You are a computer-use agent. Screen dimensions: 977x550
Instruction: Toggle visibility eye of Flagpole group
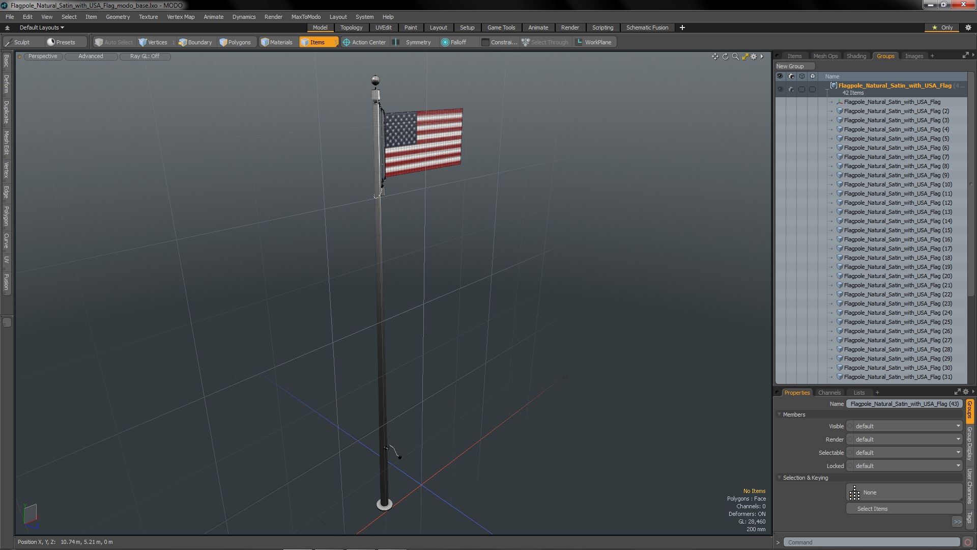pos(780,89)
